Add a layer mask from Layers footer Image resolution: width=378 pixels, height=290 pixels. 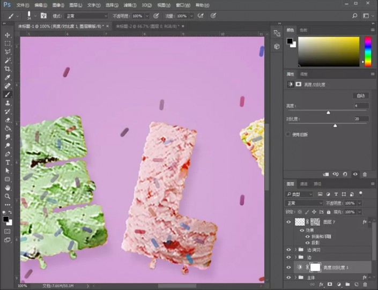pos(330,285)
